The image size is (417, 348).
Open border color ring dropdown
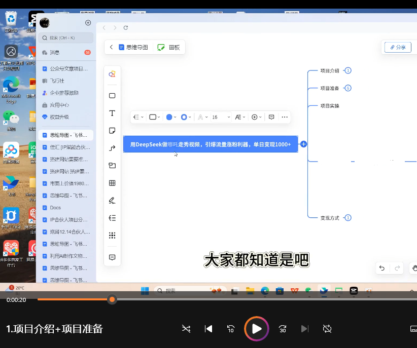tap(186, 117)
